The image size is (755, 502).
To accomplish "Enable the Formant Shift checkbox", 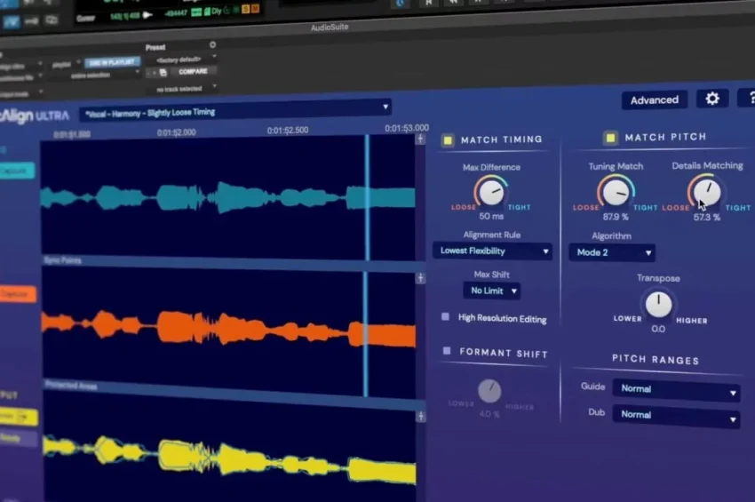I will [447, 352].
